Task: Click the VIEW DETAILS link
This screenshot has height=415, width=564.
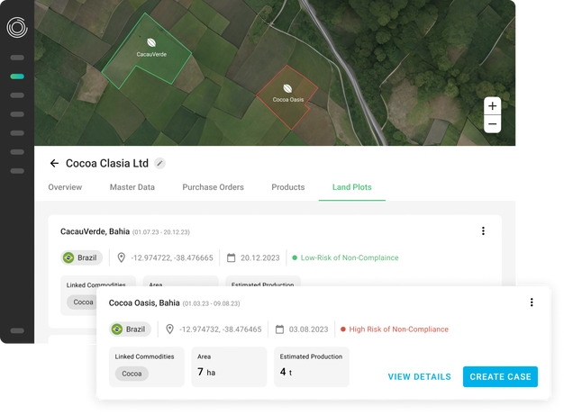Action: [x=419, y=376]
